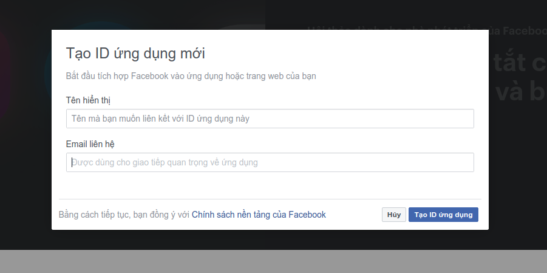Click the Bắt đầu tích hợp Facebook description text
The image size is (547, 273).
point(191,76)
